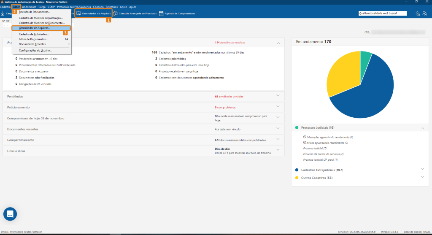Expand the Outros Cadastros section
The height and width of the screenshot is (235, 432).
(x=423, y=177)
